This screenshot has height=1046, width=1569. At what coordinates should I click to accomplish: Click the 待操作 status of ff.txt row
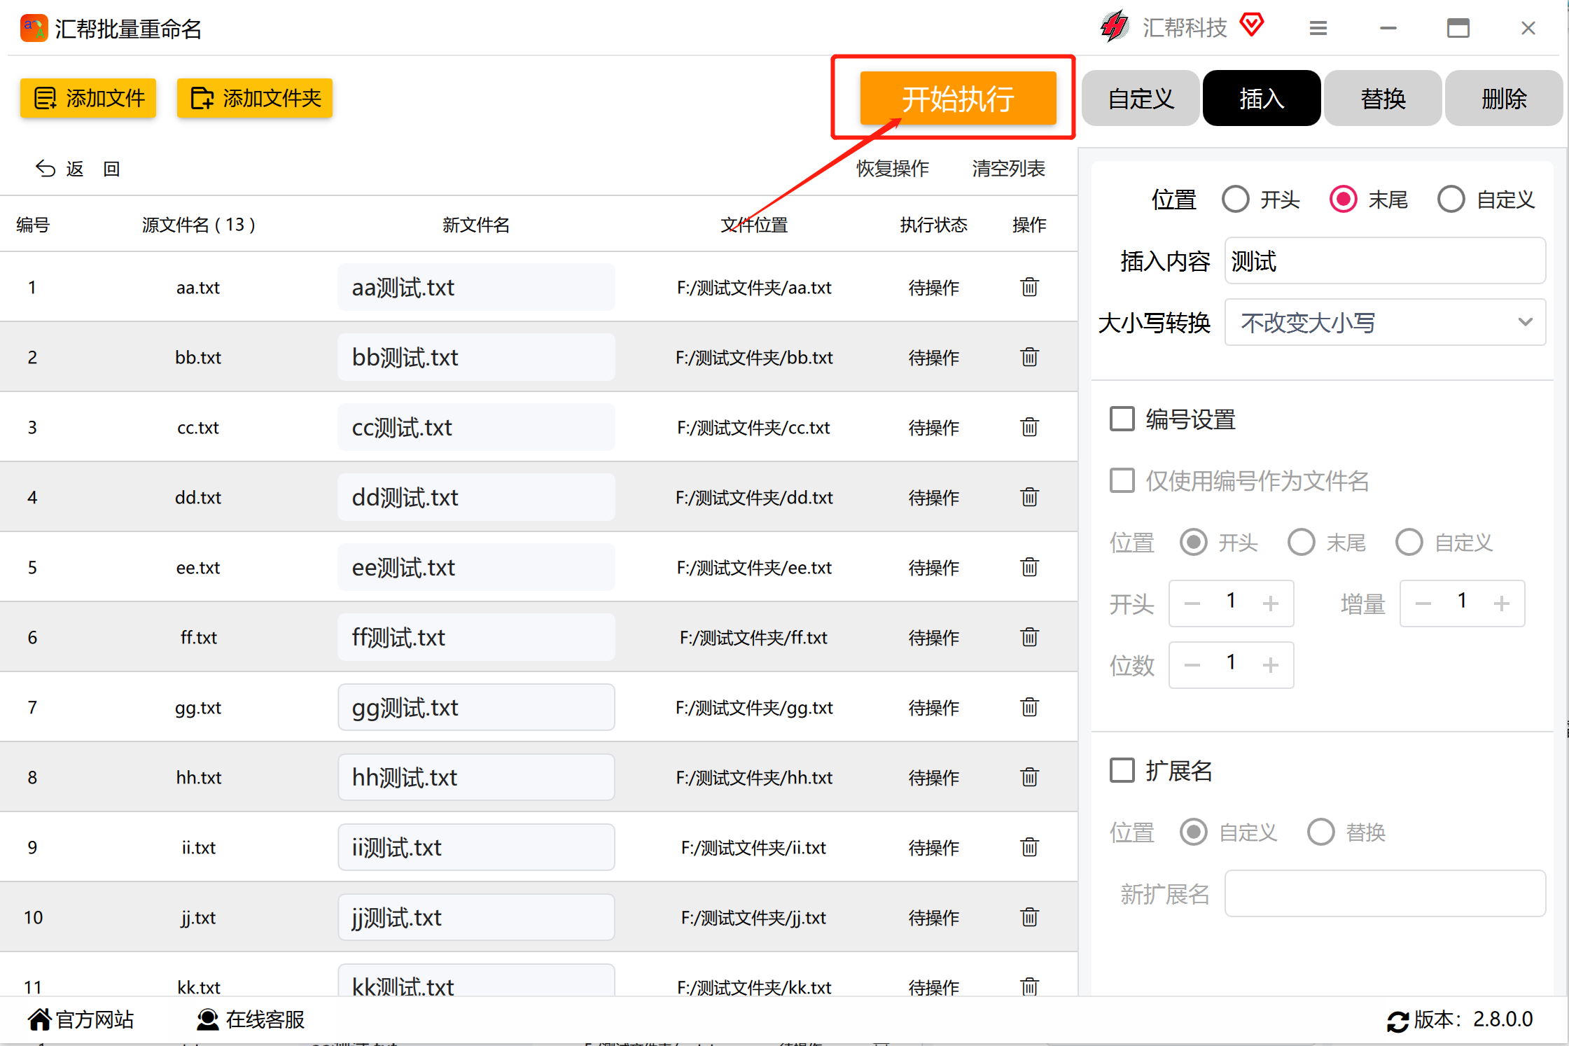[x=933, y=637]
